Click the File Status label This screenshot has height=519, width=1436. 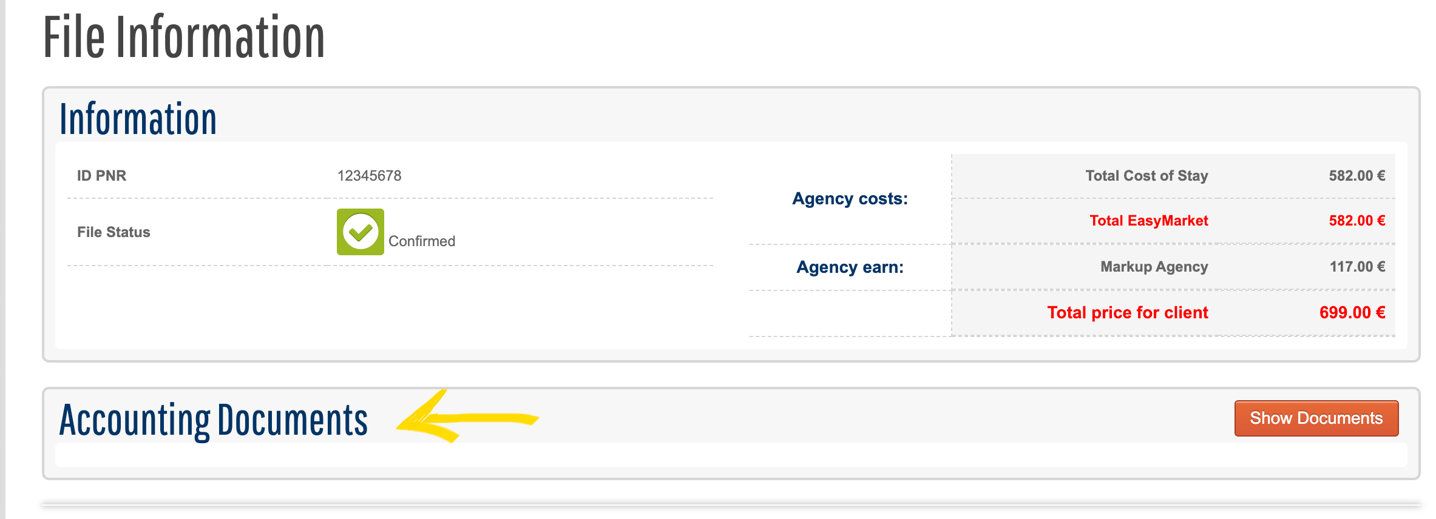click(113, 232)
